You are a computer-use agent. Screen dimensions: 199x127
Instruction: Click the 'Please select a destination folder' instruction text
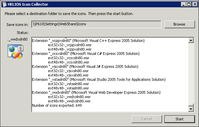coord(69,14)
